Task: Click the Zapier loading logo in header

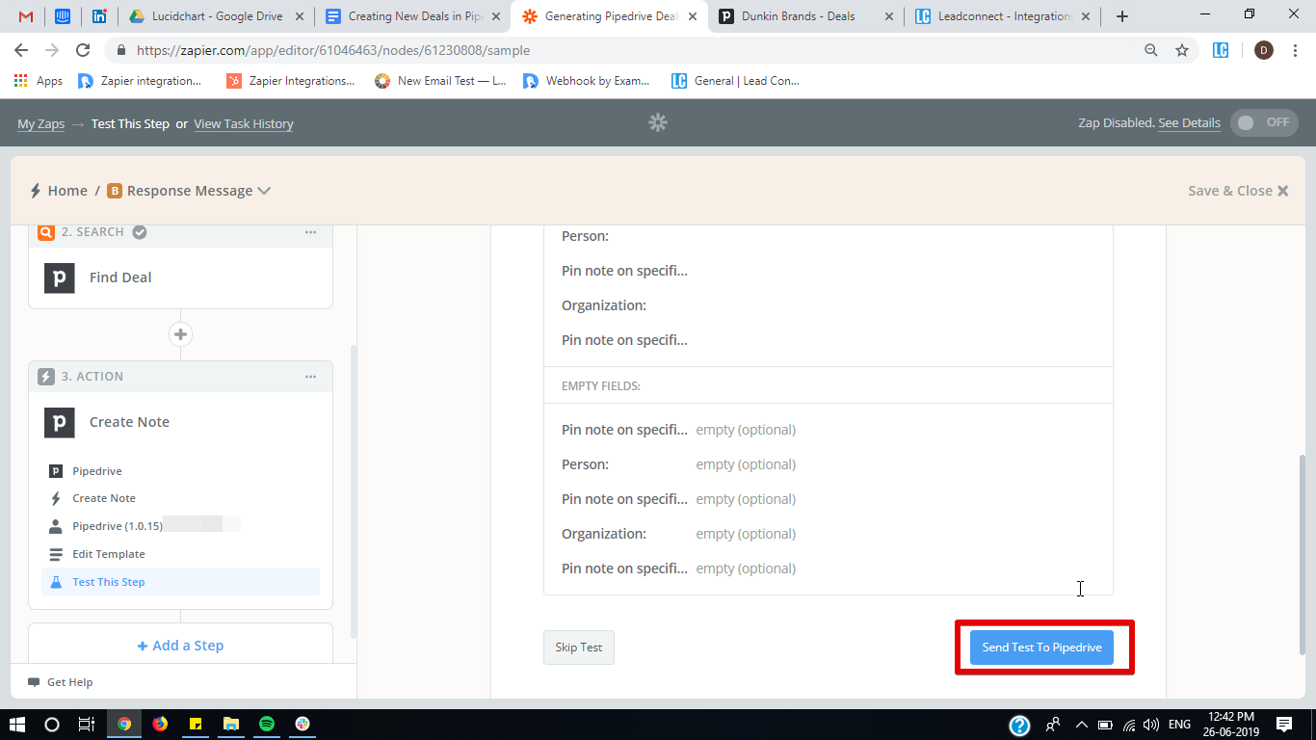Action: (658, 122)
